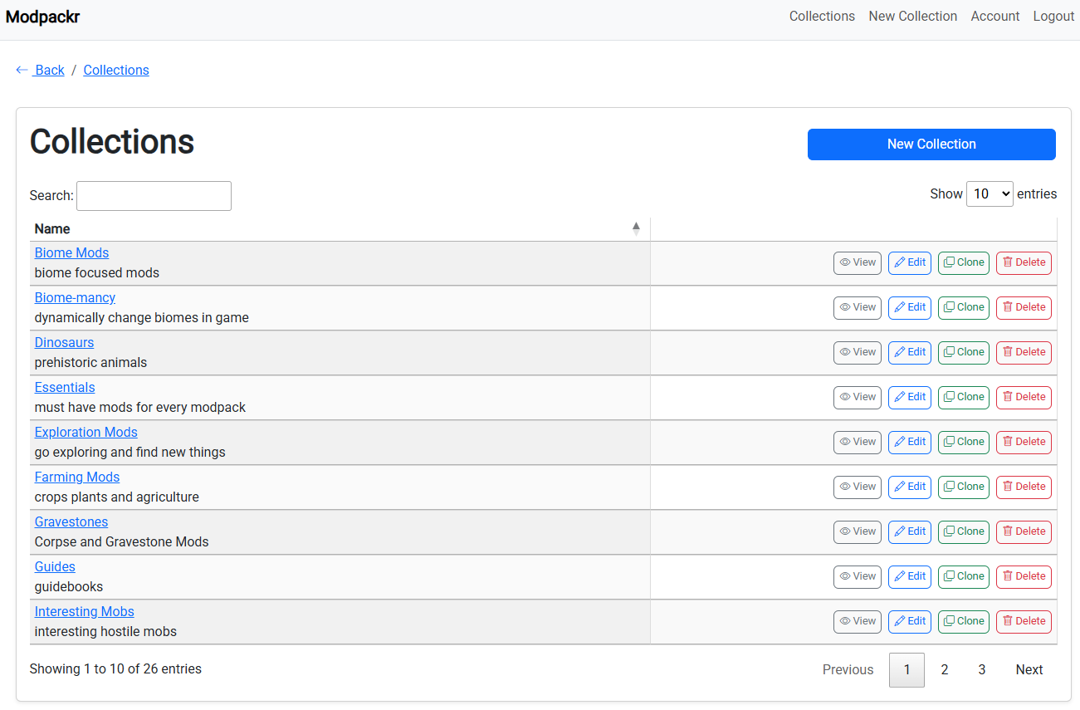Open the Account menu item
Screen dimensions: 1080x710
coord(994,16)
